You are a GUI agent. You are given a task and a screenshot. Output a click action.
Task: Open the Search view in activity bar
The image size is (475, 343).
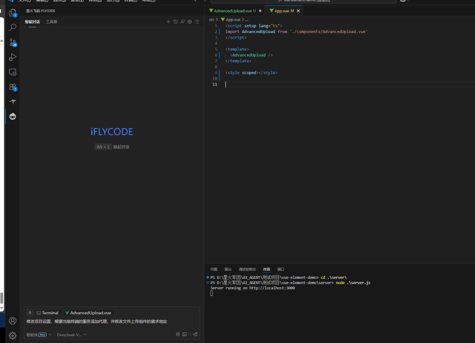coord(13,27)
